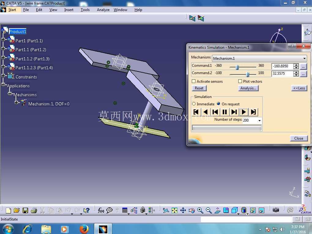Open Internet Explorer from taskbar
Image resolution: width=312 pixels, height=234 pixels.
point(28,229)
